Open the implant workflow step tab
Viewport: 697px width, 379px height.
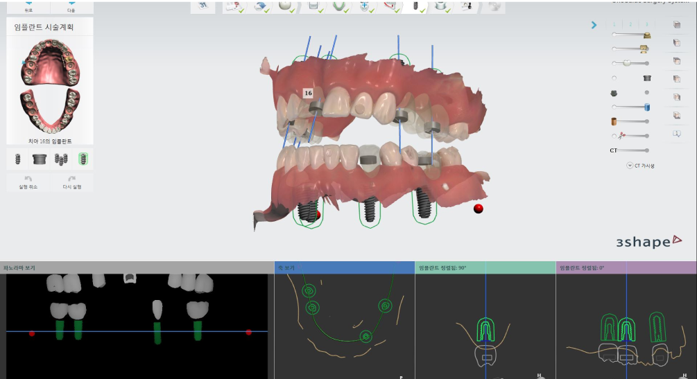pyautogui.click(x=415, y=6)
